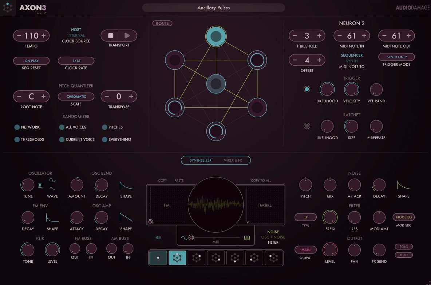Viewport: 431px width, 285px height.
Task: Randomize PITCHES
Action: (x=104, y=127)
